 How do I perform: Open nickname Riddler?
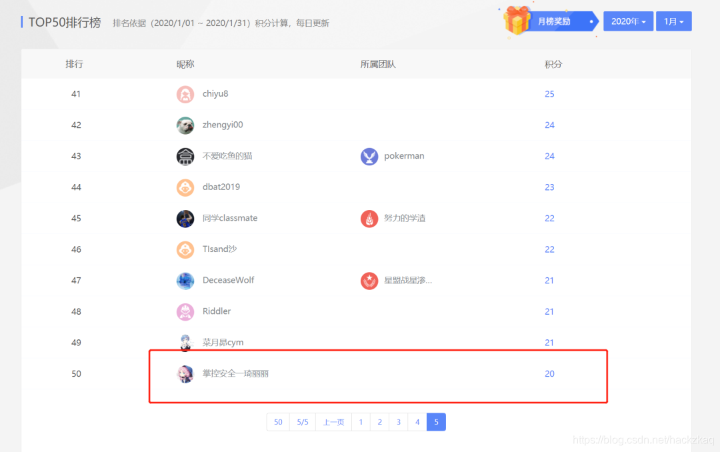217,311
